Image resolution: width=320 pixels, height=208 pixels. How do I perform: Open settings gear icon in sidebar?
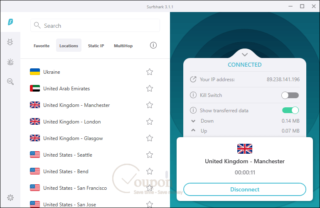click(x=10, y=197)
